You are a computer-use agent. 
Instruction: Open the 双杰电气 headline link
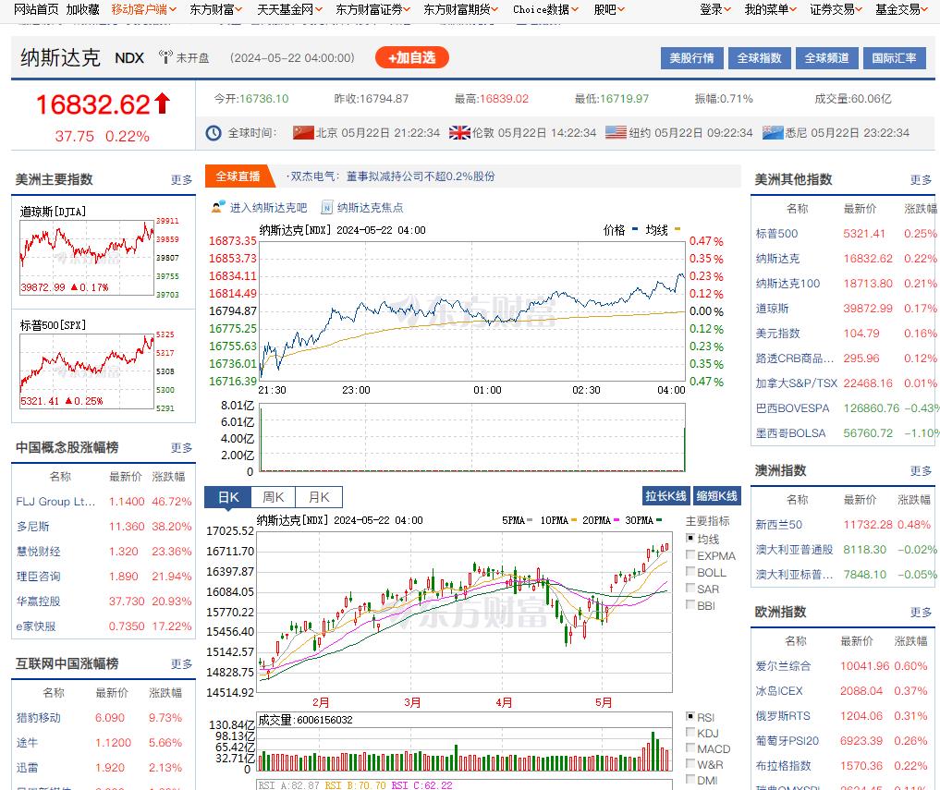(393, 176)
